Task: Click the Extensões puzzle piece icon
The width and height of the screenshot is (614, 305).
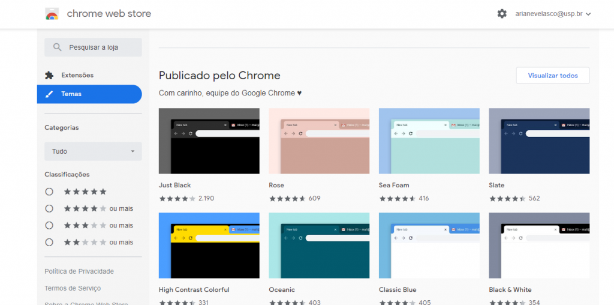Action: pos(49,75)
